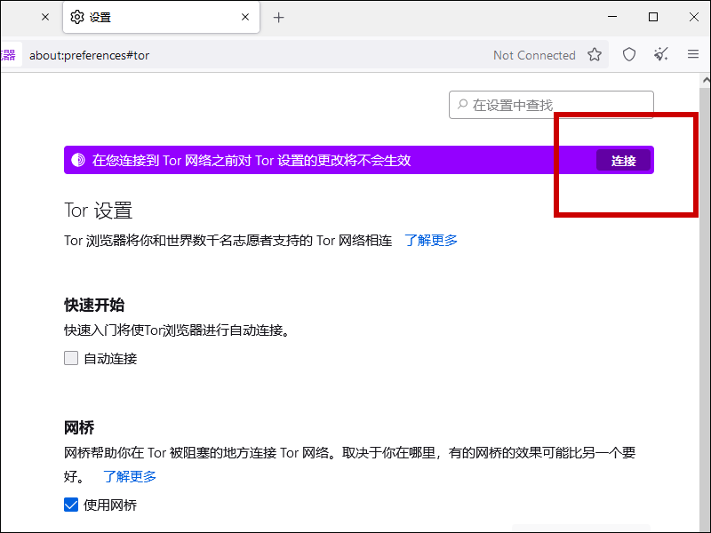The image size is (711, 533).
Task: Click the Tor icon in purple banner
Action: (x=78, y=160)
